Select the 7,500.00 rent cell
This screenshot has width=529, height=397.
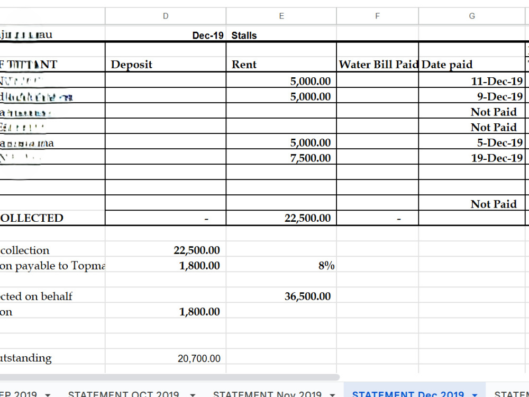point(281,157)
